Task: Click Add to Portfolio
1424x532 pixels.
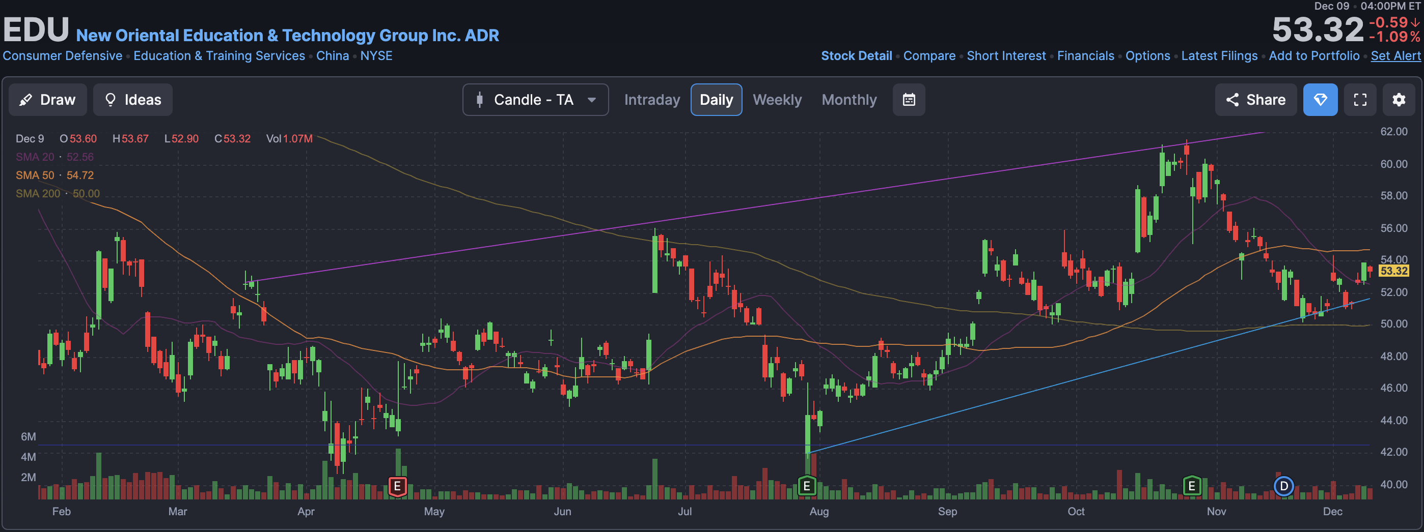Action: coord(1314,56)
